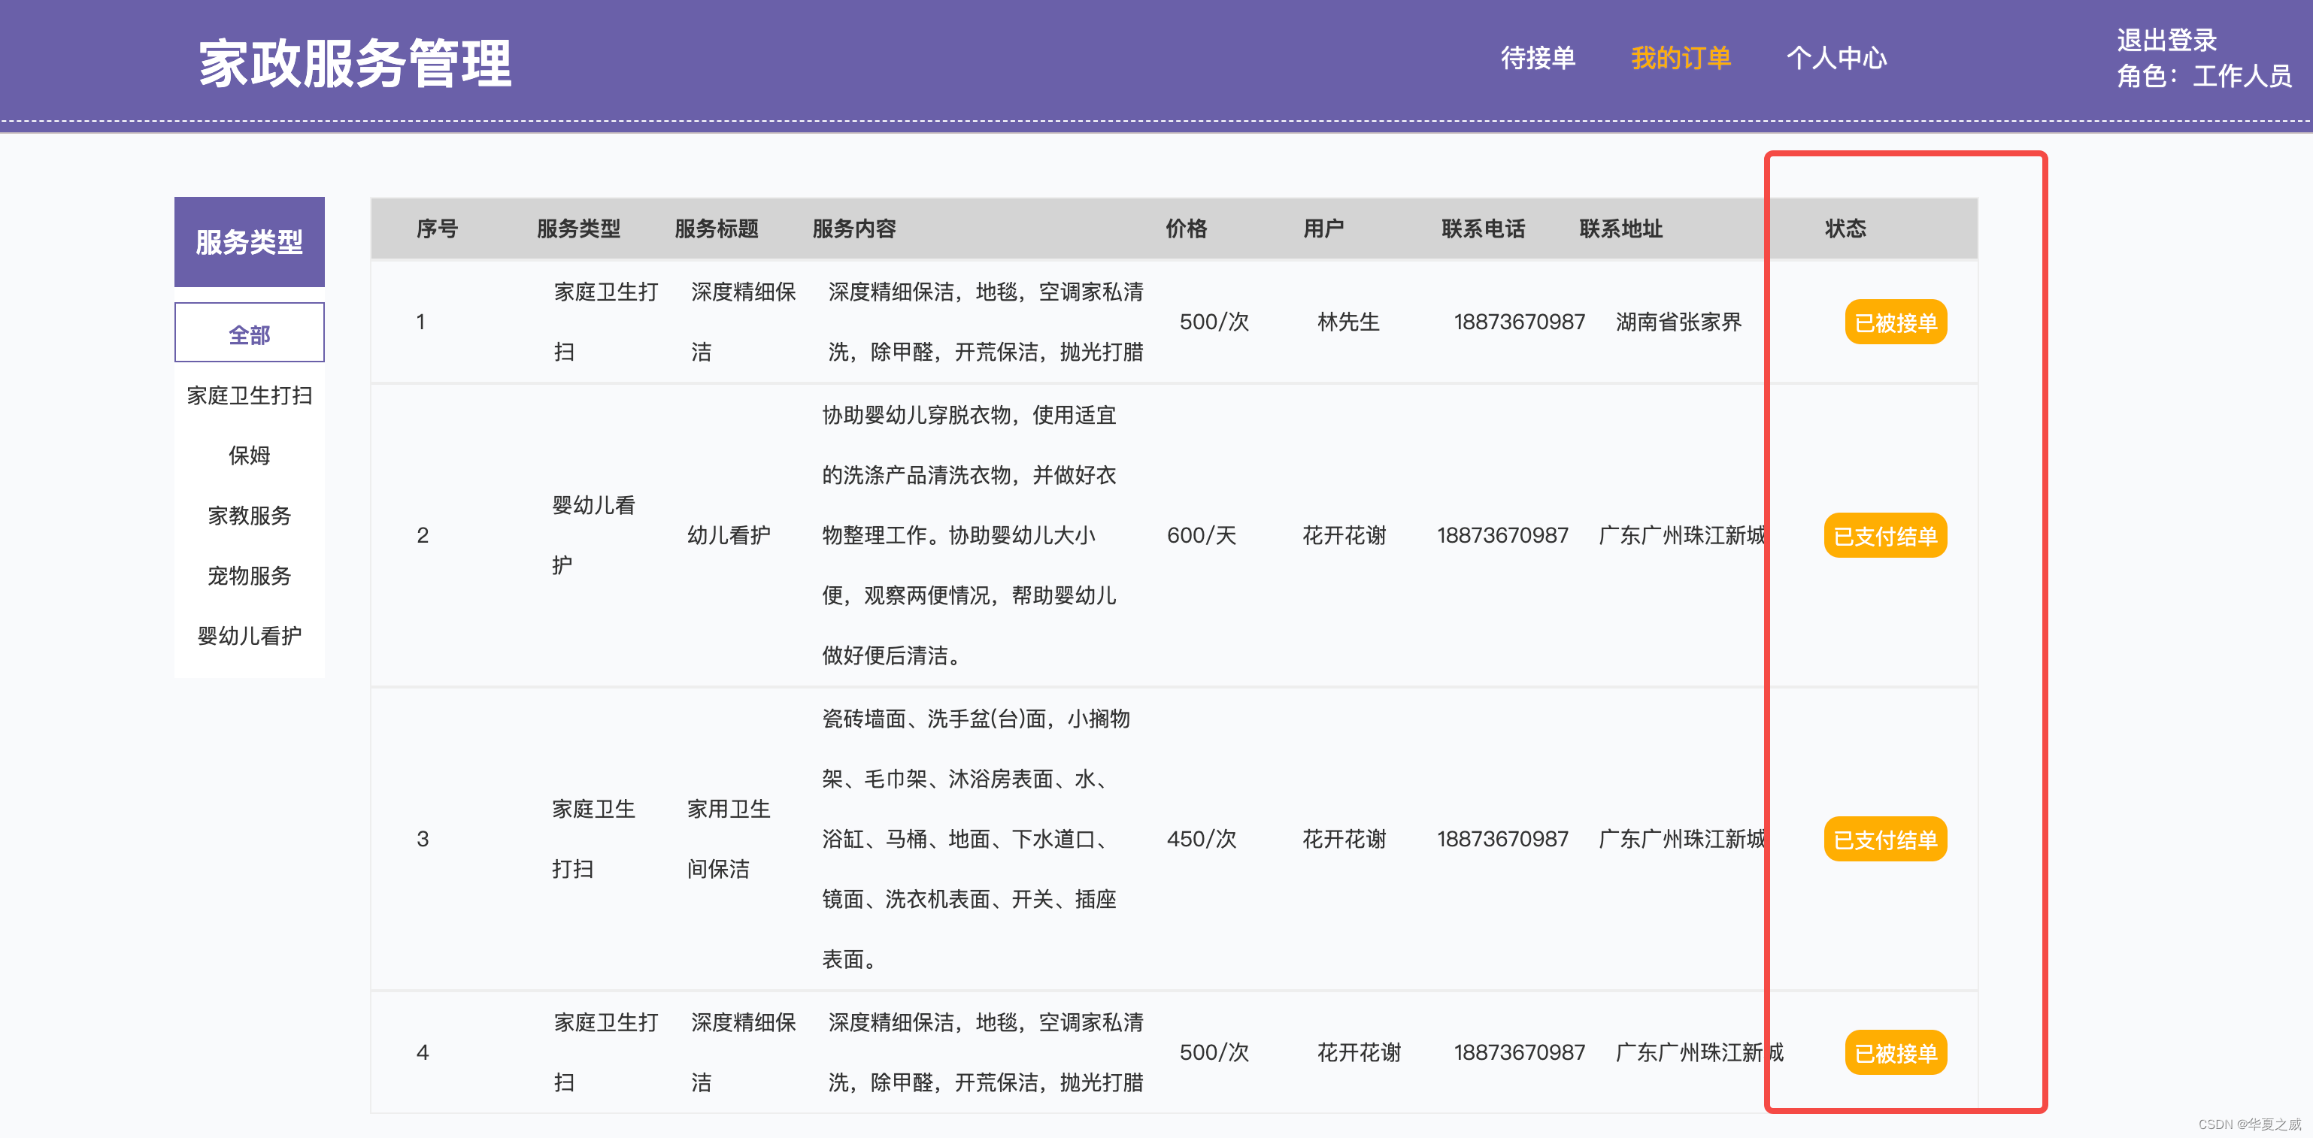Screen dimensions: 2313x1138
Task: Click the 服务类型 sidebar header
Action: pyautogui.click(x=249, y=241)
